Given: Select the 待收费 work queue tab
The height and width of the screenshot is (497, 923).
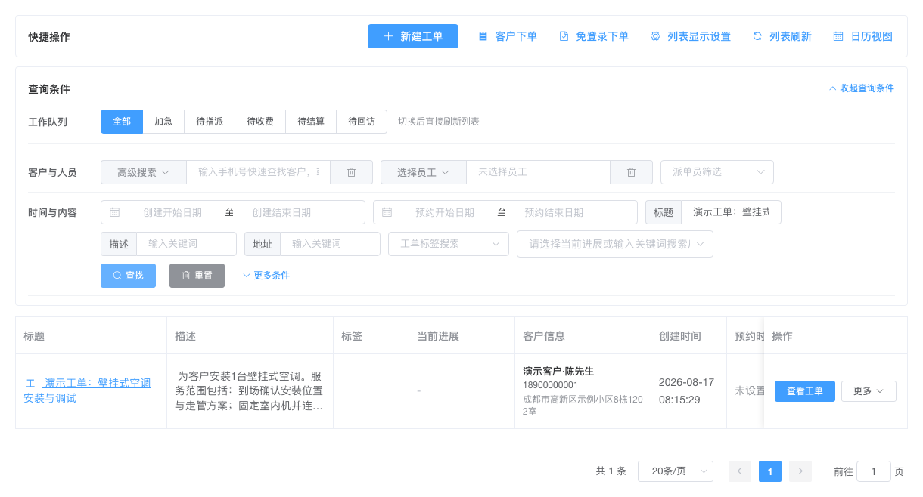Looking at the screenshot, I should (260, 122).
